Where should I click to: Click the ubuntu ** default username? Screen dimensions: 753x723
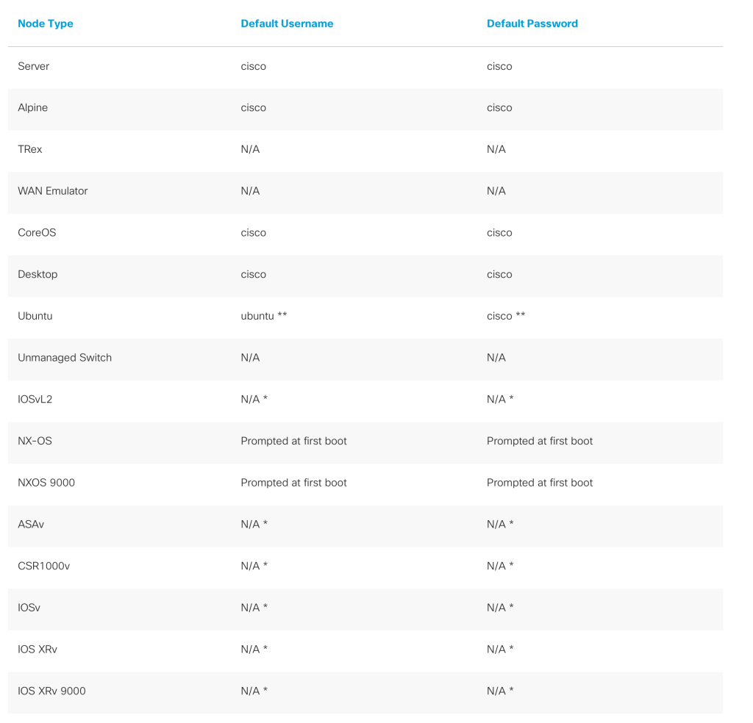click(263, 316)
